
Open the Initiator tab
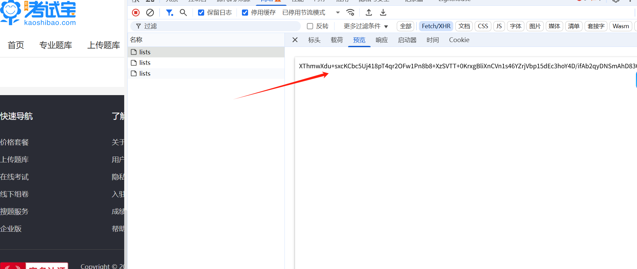pos(407,40)
